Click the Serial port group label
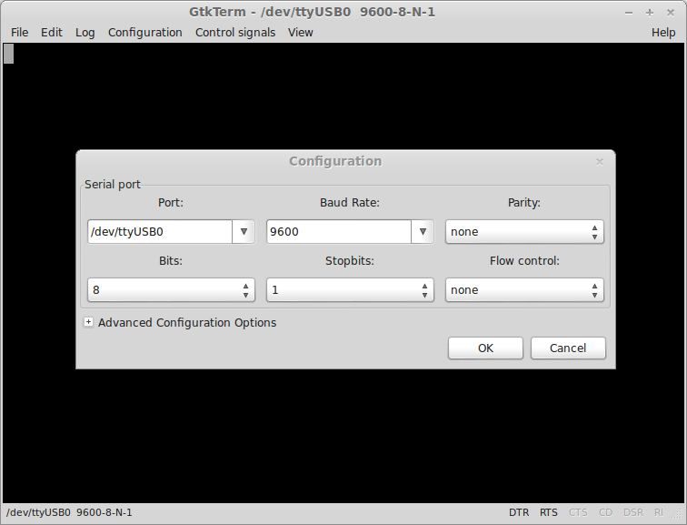Image resolution: width=687 pixels, height=525 pixels. click(x=113, y=184)
